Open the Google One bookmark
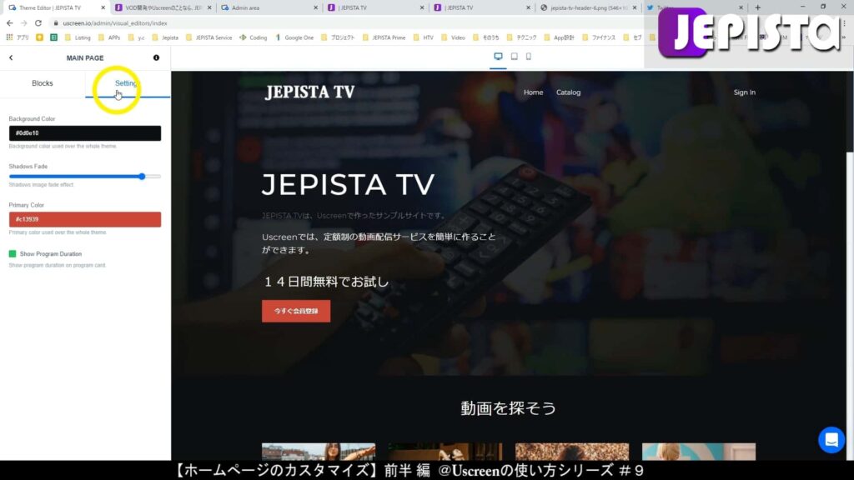 click(x=294, y=37)
